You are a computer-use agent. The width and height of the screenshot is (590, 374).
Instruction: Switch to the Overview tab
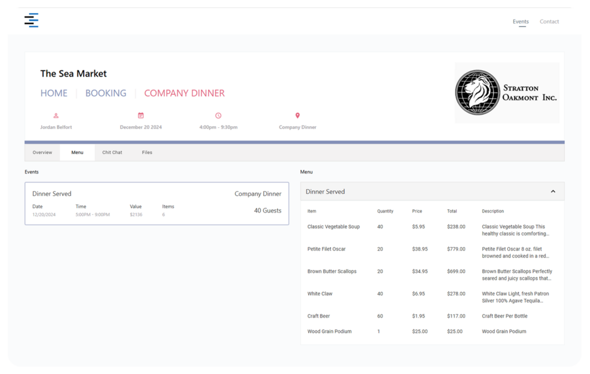click(42, 152)
